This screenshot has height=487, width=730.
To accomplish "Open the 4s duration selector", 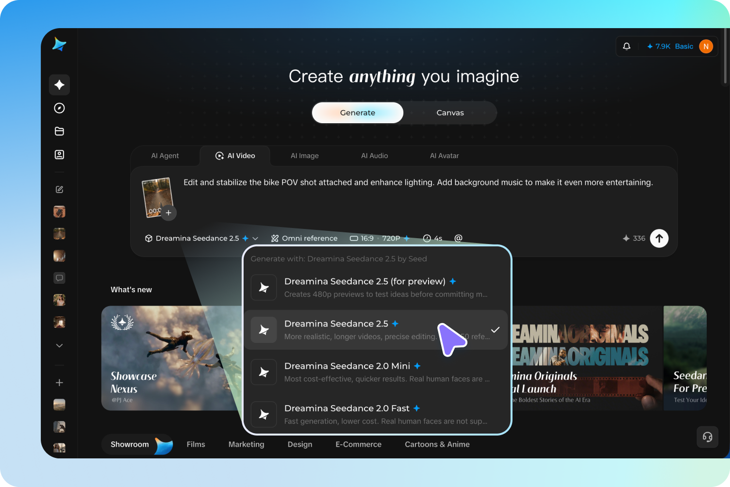I will 432,238.
